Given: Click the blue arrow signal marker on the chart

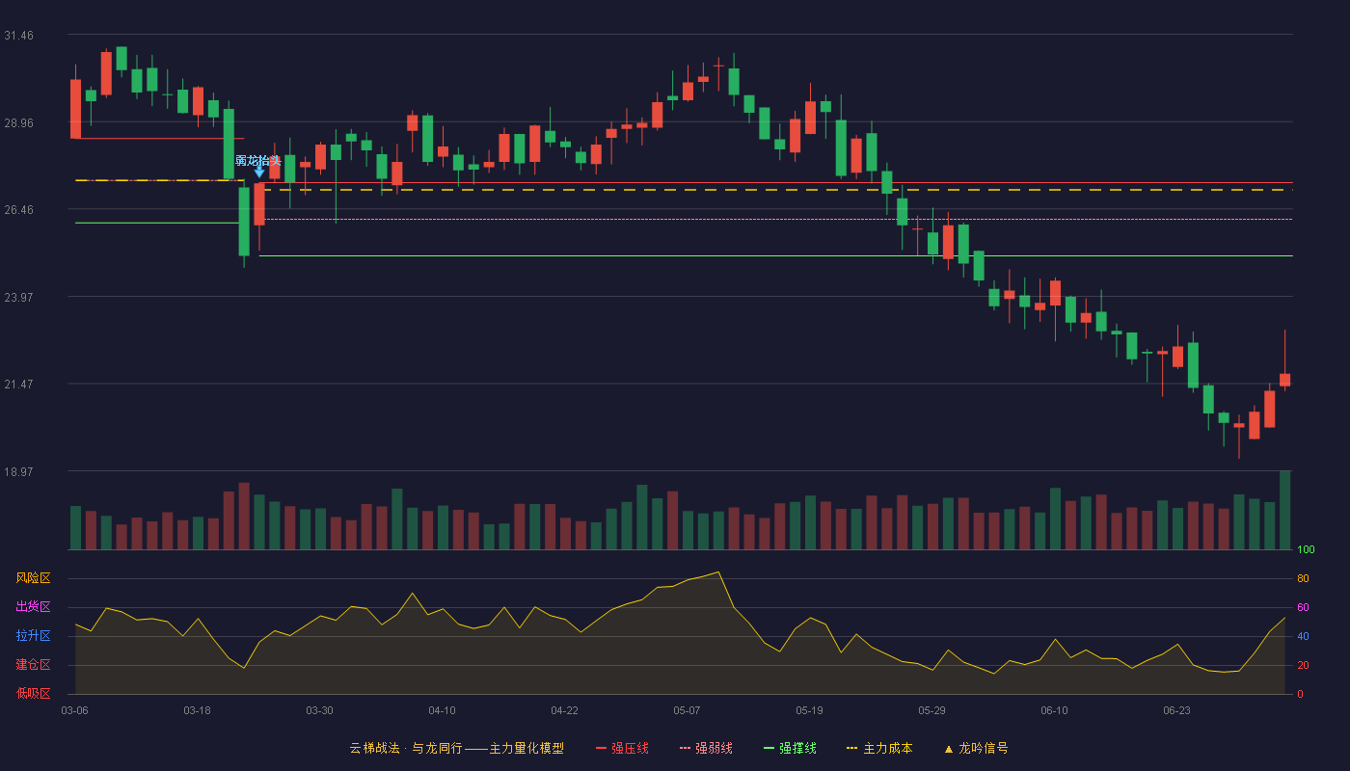Looking at the screenshot, I should pyautogui.click(x=259, y=173).
